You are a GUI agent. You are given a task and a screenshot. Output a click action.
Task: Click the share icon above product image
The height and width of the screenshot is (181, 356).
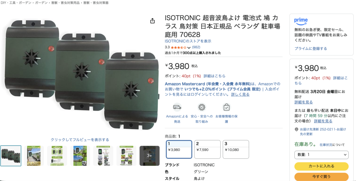coord(152,21)
